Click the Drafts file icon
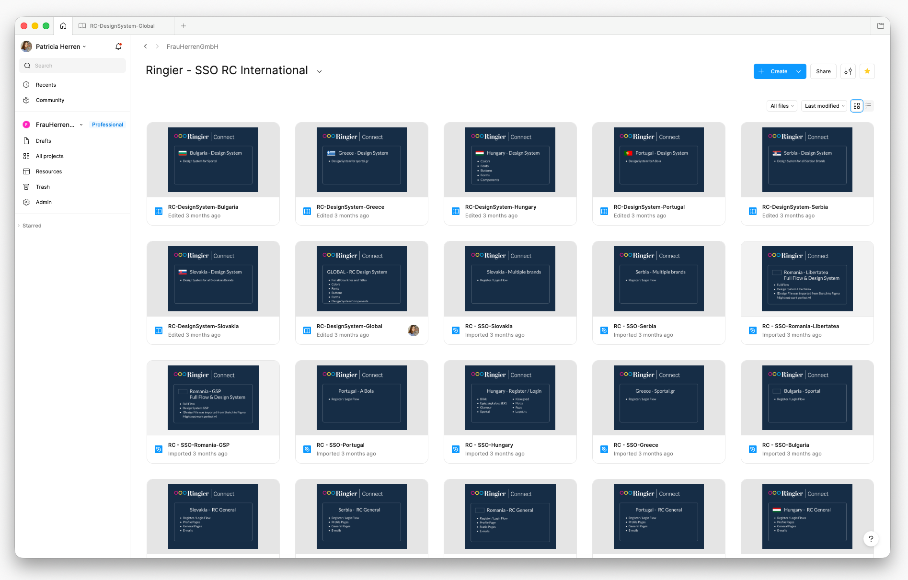Image resolution: width=908 pixels, height=580 pixels. point(26,141)
